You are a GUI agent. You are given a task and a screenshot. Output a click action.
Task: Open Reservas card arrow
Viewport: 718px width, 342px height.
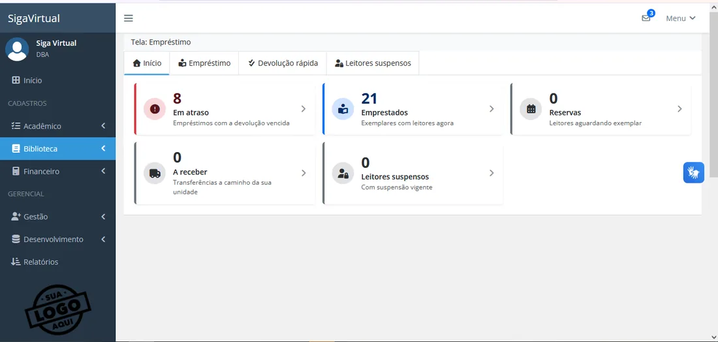click(679, 109)
